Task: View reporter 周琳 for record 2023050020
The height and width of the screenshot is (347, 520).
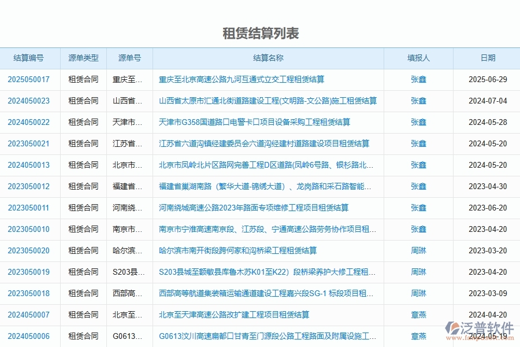Action: (418, 250)
